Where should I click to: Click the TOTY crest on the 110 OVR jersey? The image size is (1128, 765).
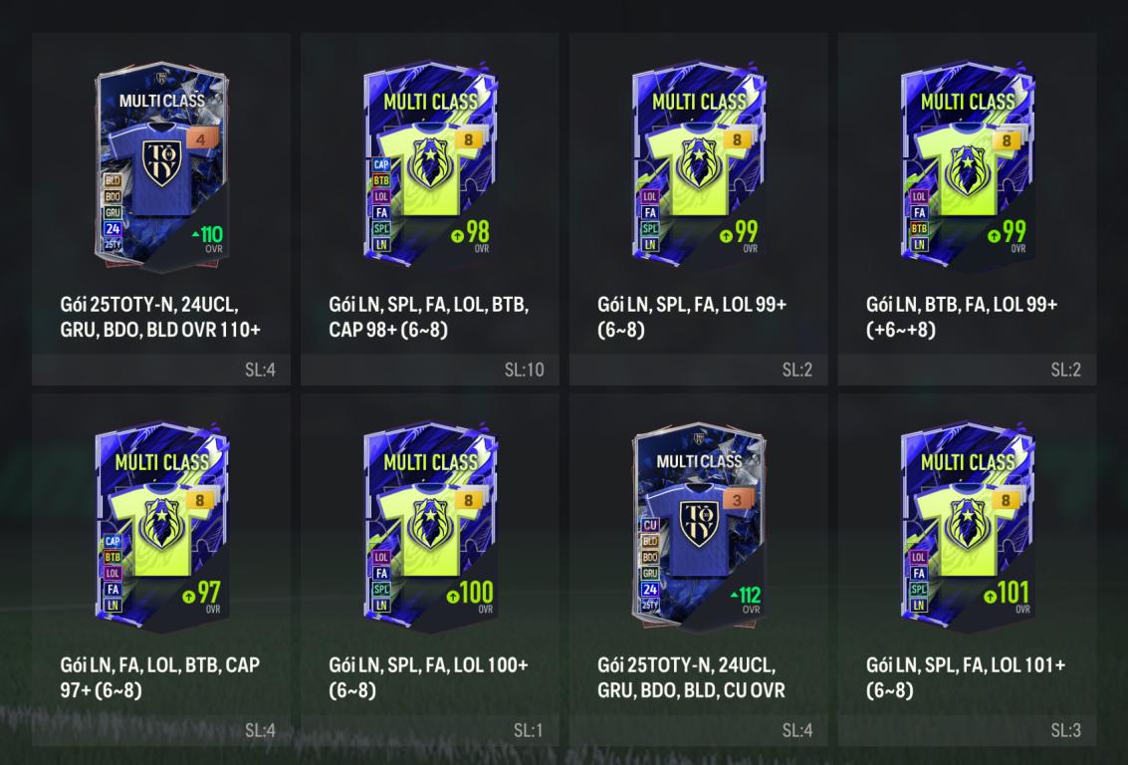(x=162, y=162)
